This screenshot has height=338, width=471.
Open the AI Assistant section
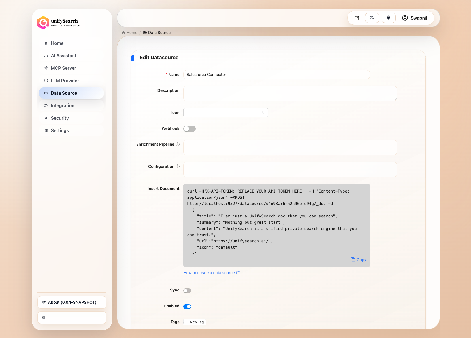point(63,56)
